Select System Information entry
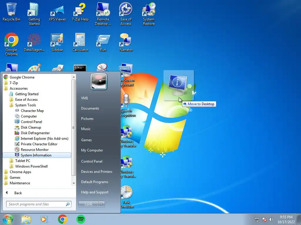This screenshot has height=225, width=301. (x=37, y=155)
